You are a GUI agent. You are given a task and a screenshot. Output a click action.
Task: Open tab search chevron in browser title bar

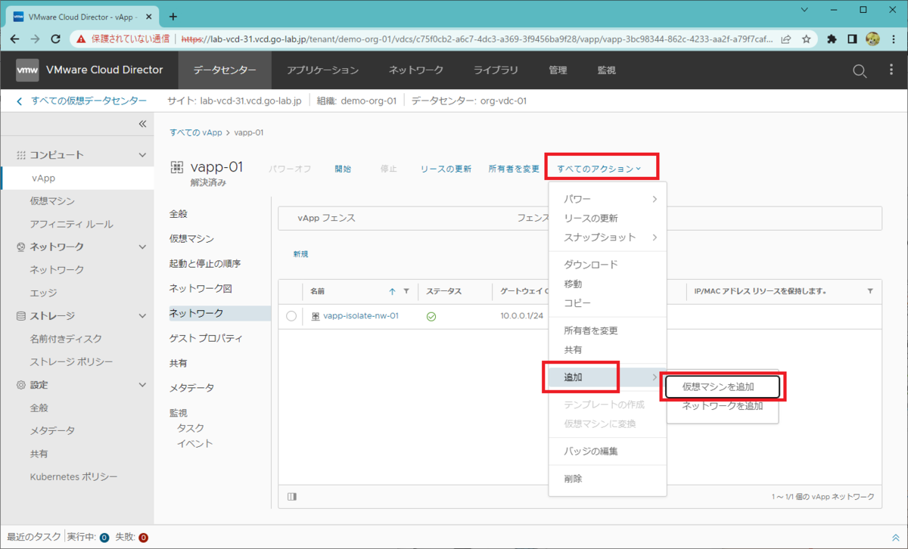[804, 11]
